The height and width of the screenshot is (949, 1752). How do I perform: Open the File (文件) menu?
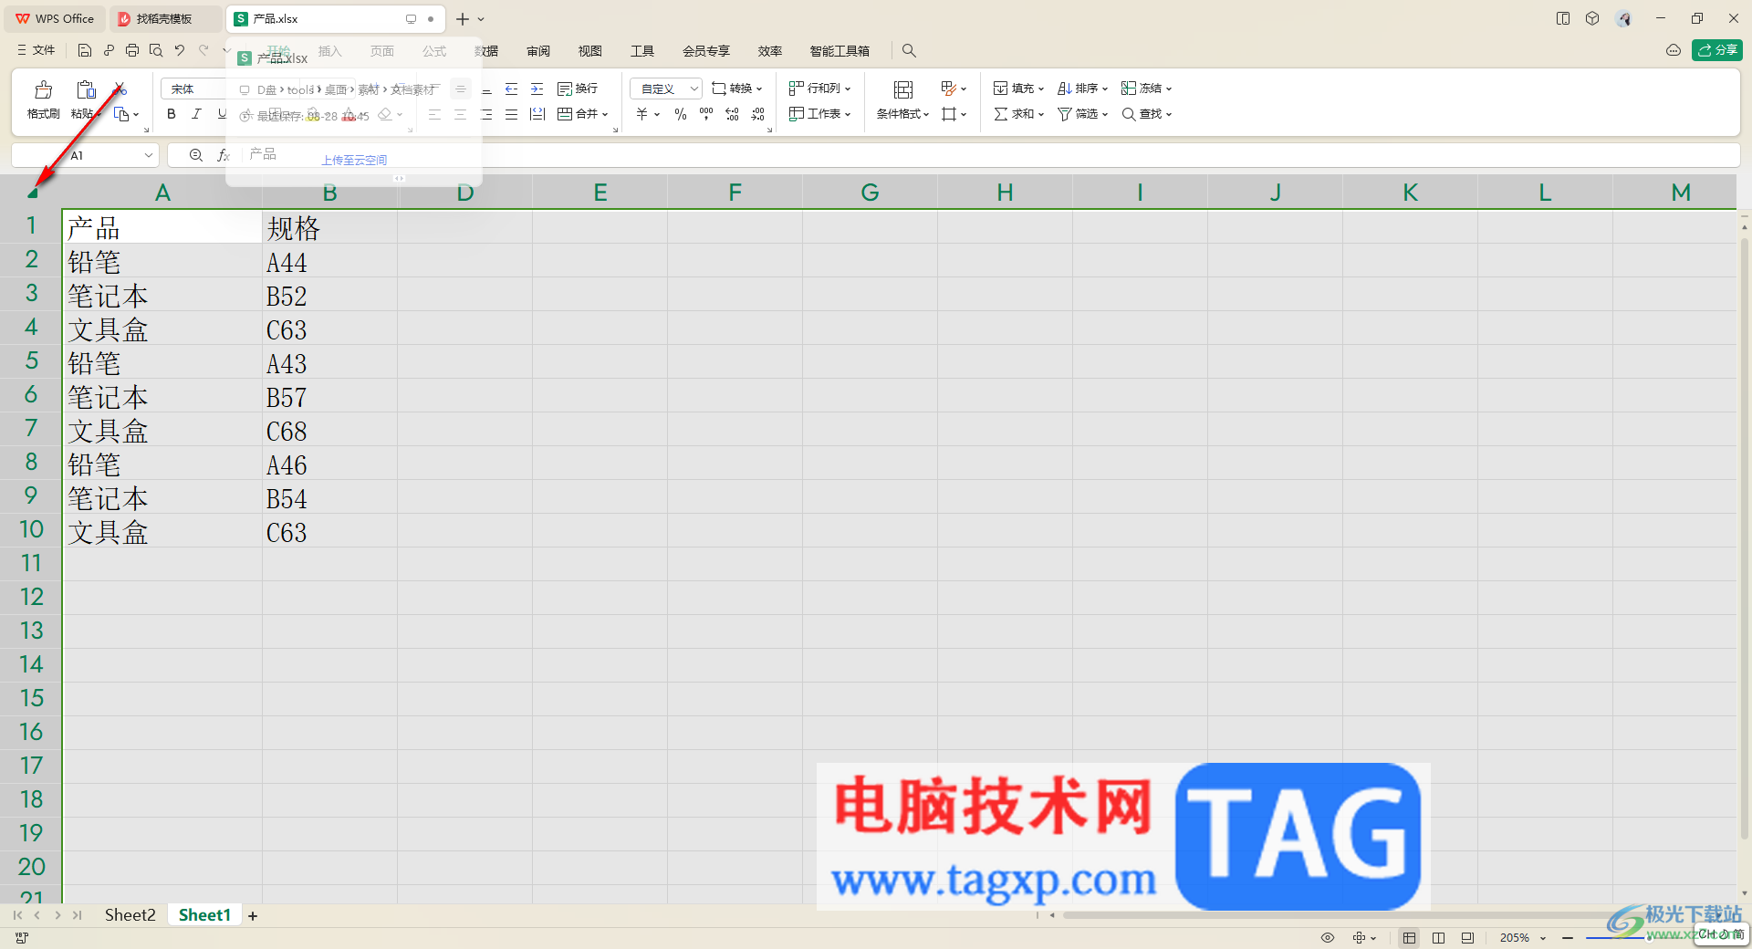(x=36, y=50)
